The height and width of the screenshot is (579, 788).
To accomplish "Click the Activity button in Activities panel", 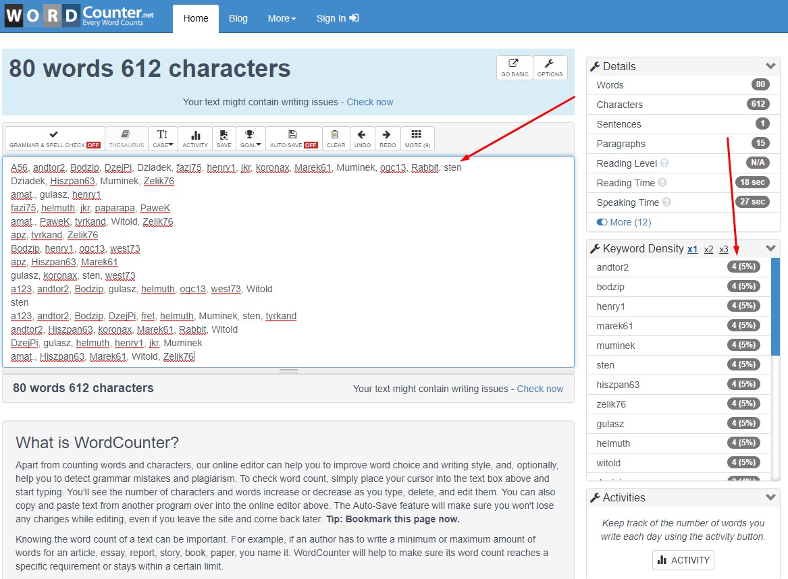I will (683, 560).
